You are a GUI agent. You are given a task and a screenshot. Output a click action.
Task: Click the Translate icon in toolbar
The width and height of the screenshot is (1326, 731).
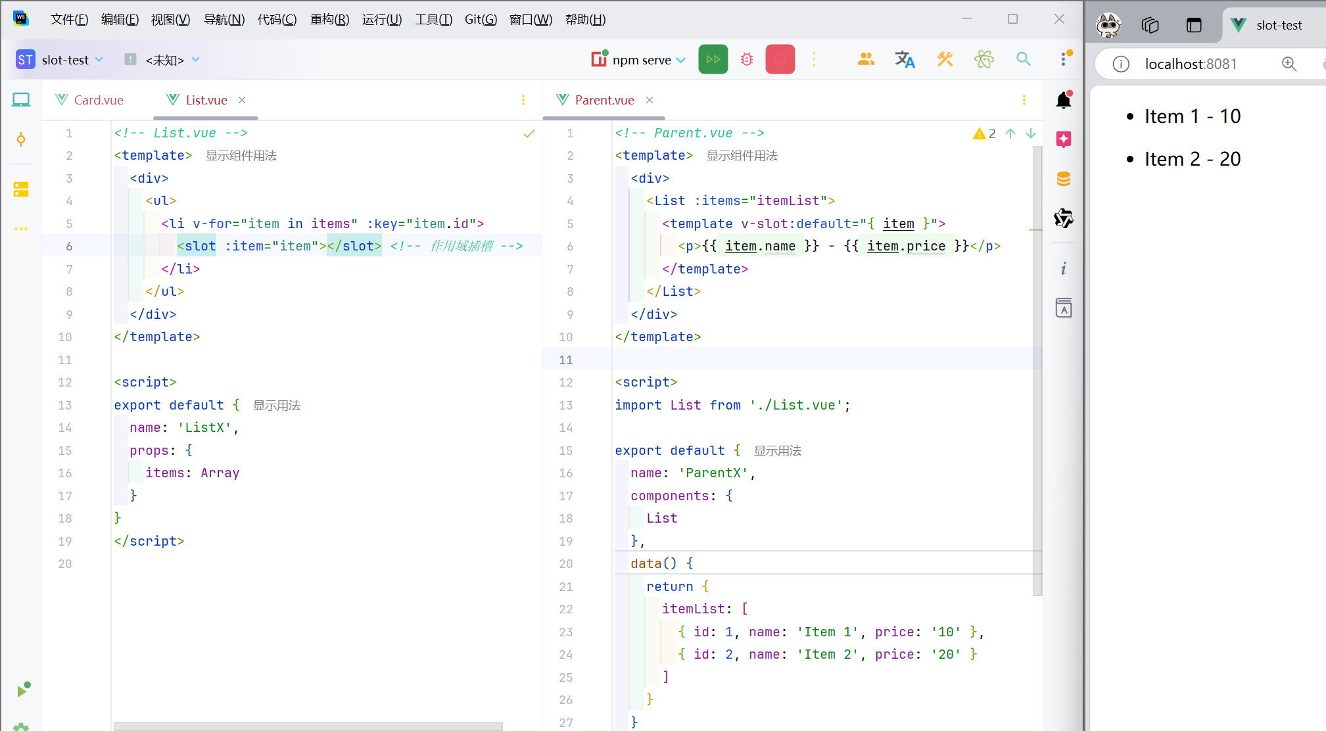pyautogui.click(x=905, y=60)
